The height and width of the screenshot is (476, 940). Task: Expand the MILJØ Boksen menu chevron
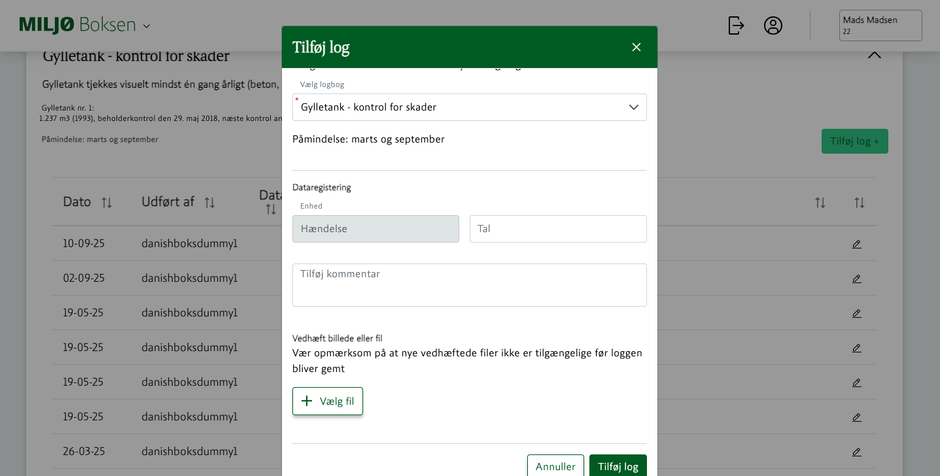(147, 26)
